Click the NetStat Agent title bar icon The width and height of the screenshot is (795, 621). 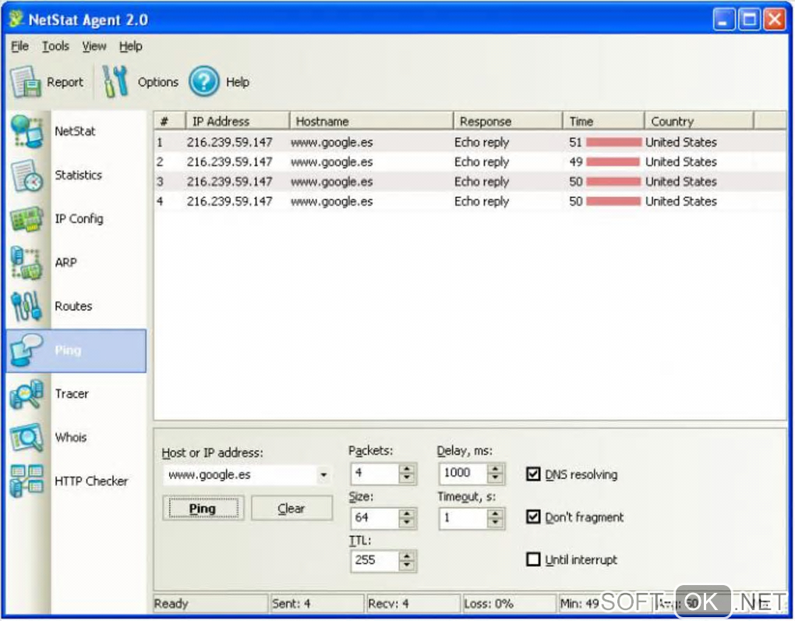pyautogui.click(x=16, y=20)
